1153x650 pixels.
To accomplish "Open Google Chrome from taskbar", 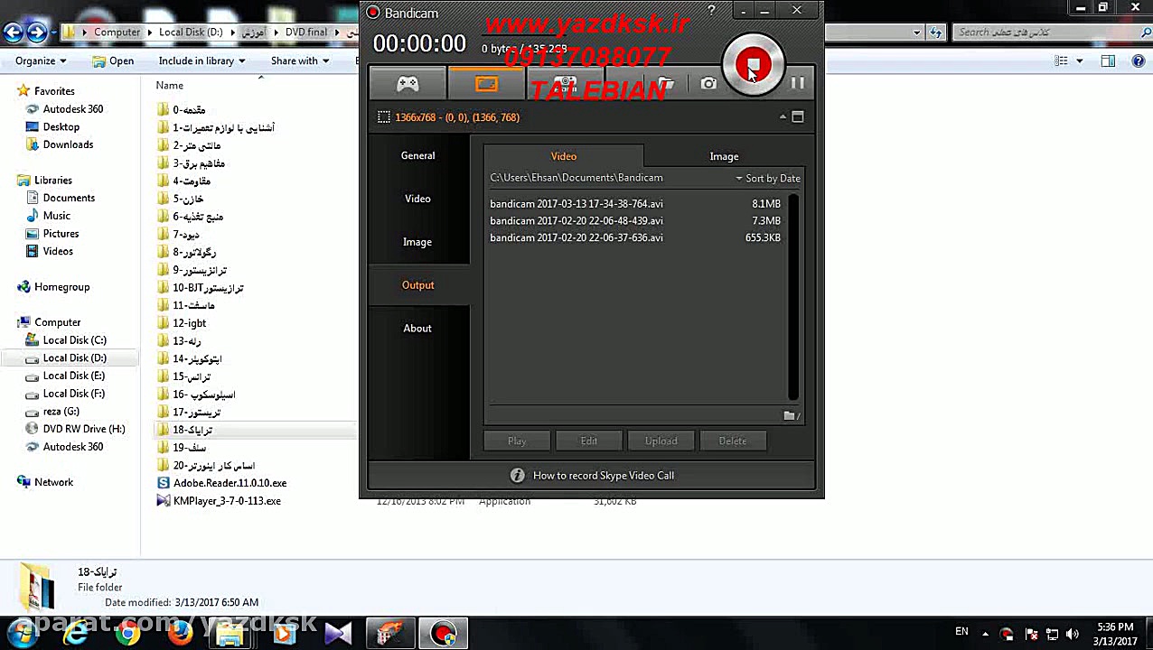I will tap(128, 634).
